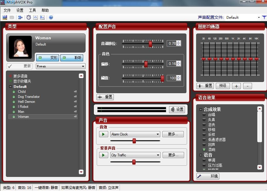Decrease 阈值 value with down arrow
Viewport: 267px width, 191px height.
pyautogui.click(x=178, y=79)
